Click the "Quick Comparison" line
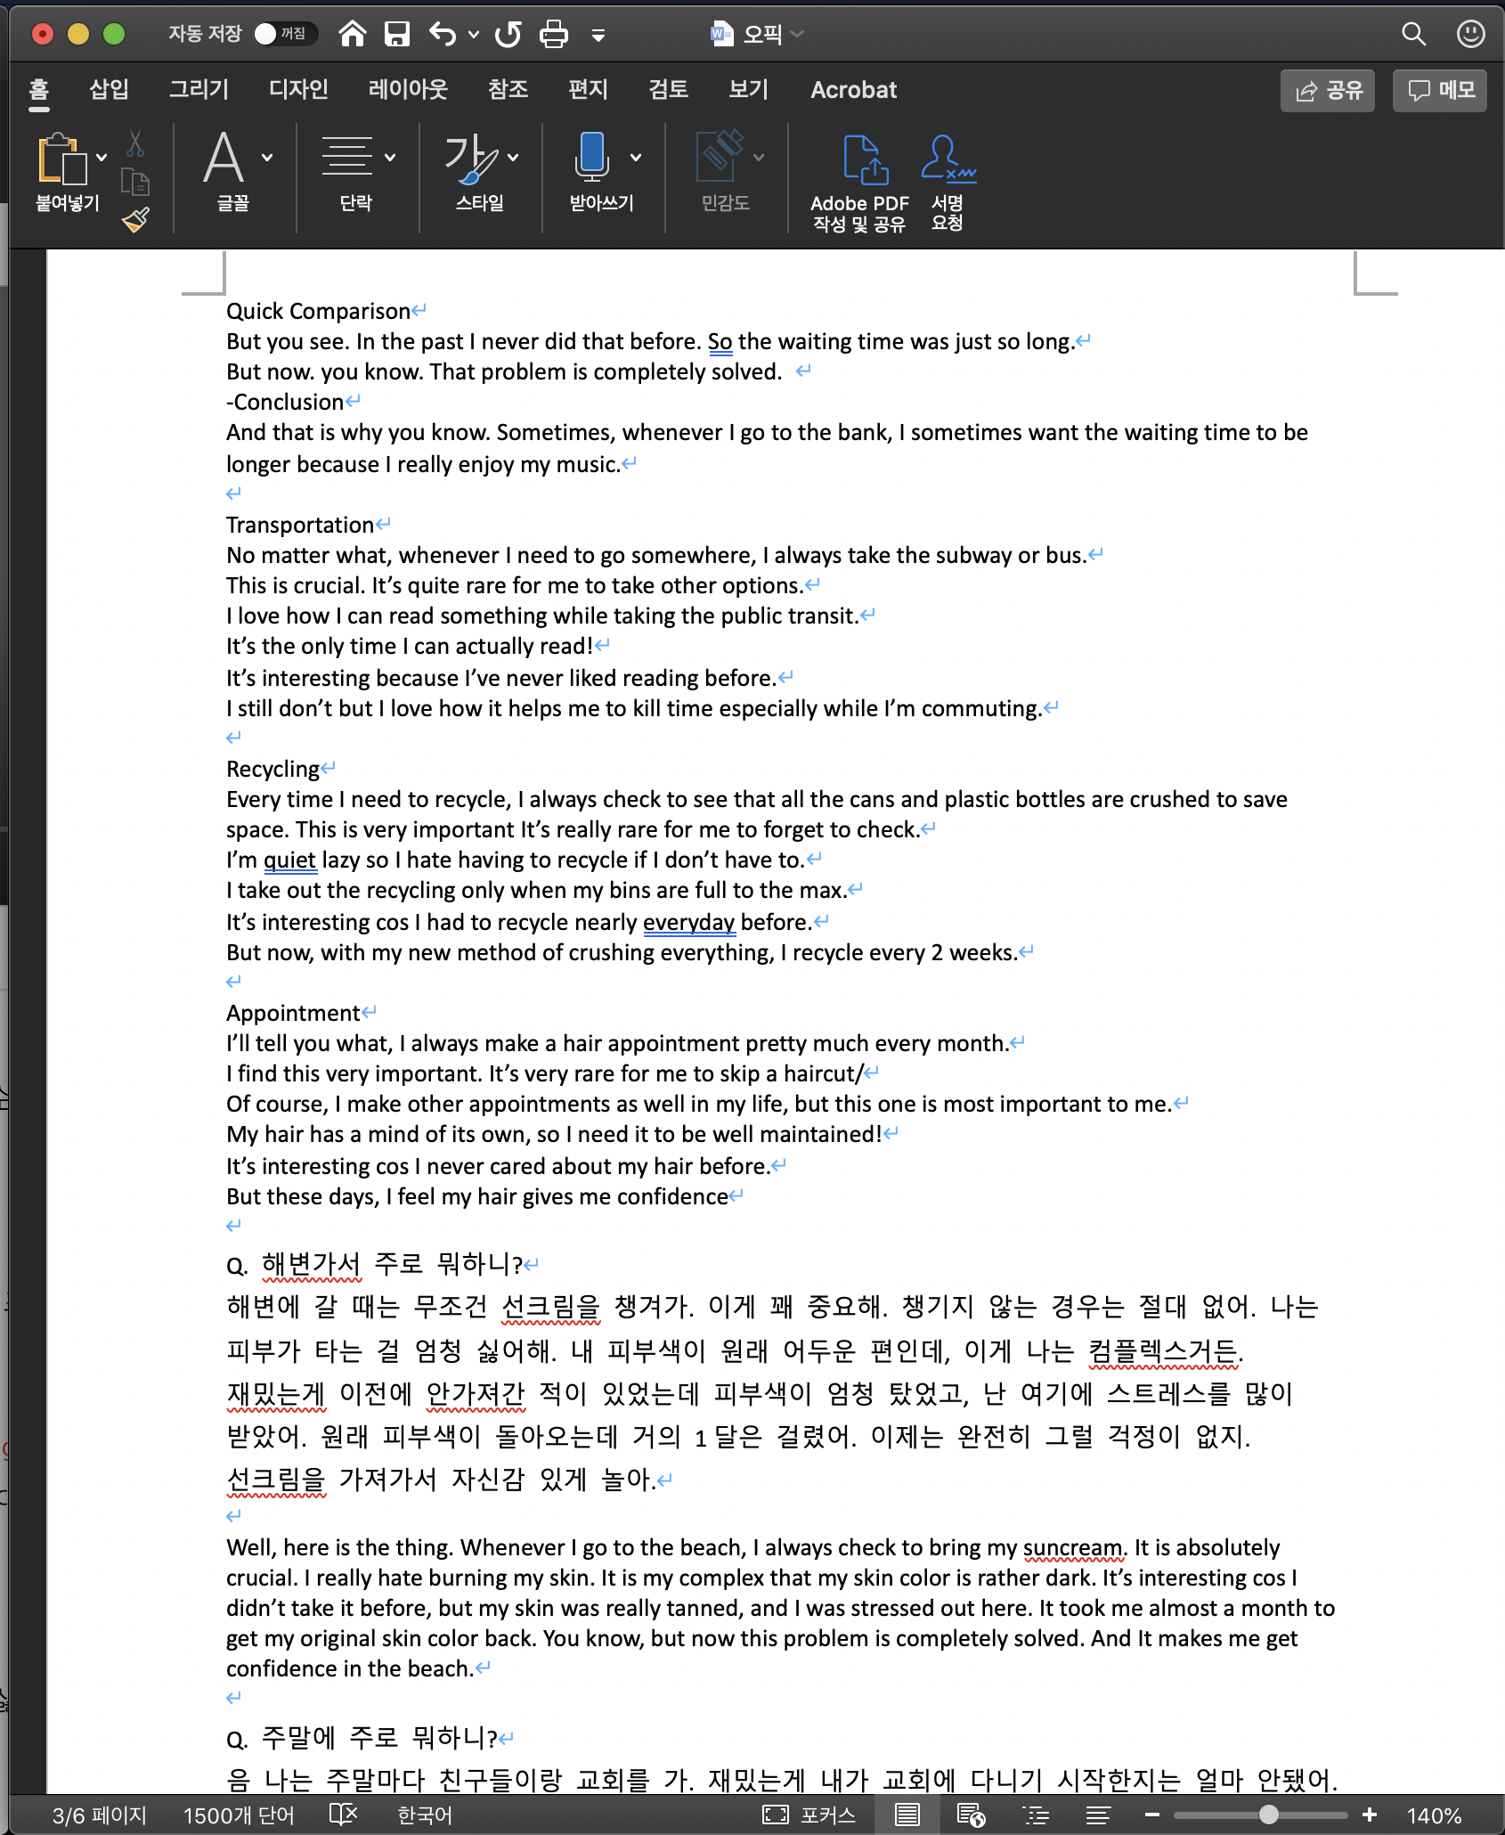The image size is (1505, 1835). pos(318,311)
